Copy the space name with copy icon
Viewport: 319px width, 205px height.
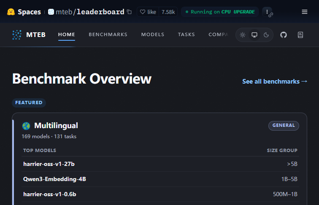(129, 12)
